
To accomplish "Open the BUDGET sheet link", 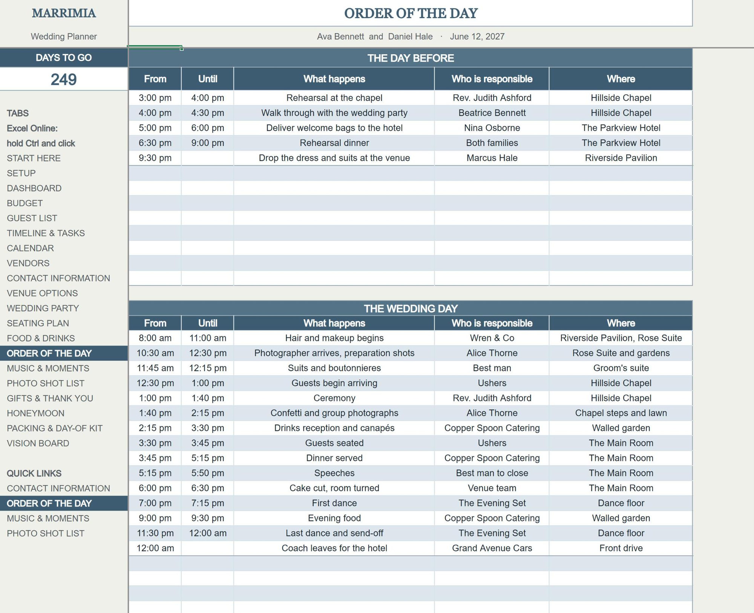I will click(25, 203).
